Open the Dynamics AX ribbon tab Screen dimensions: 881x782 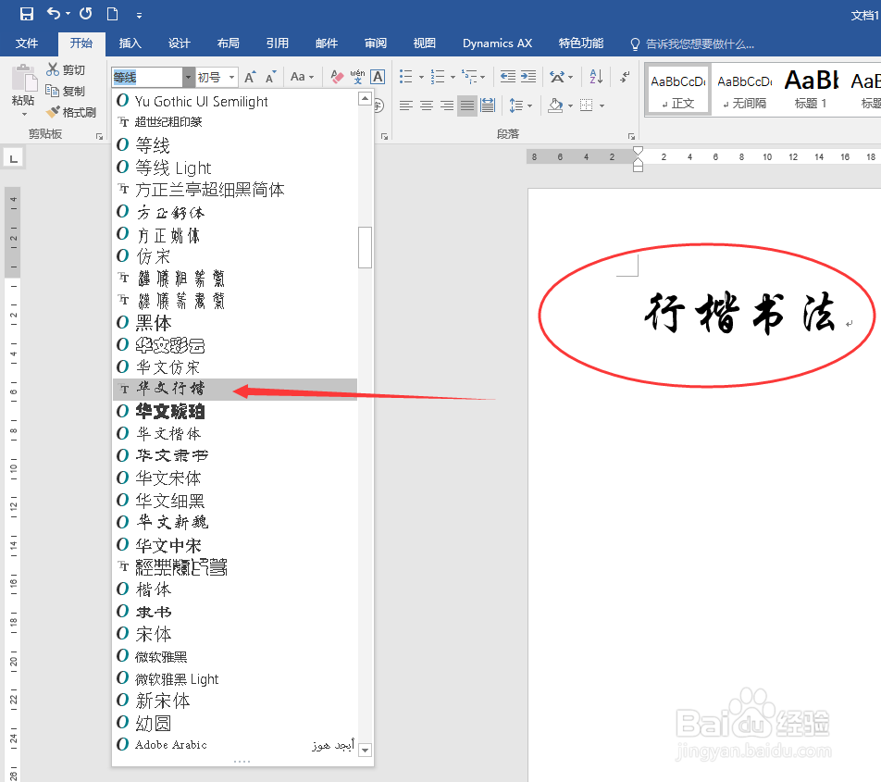(x=497, y=43)
